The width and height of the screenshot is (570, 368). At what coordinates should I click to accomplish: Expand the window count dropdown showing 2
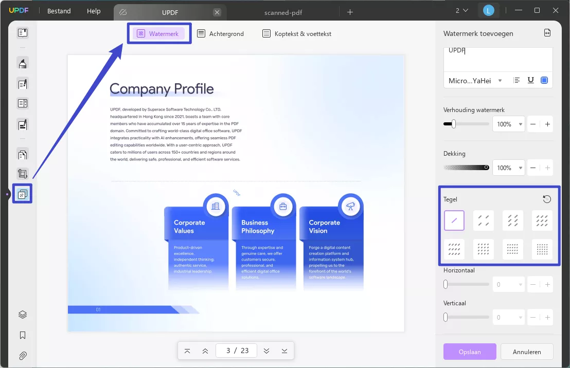tap(461, 10)
